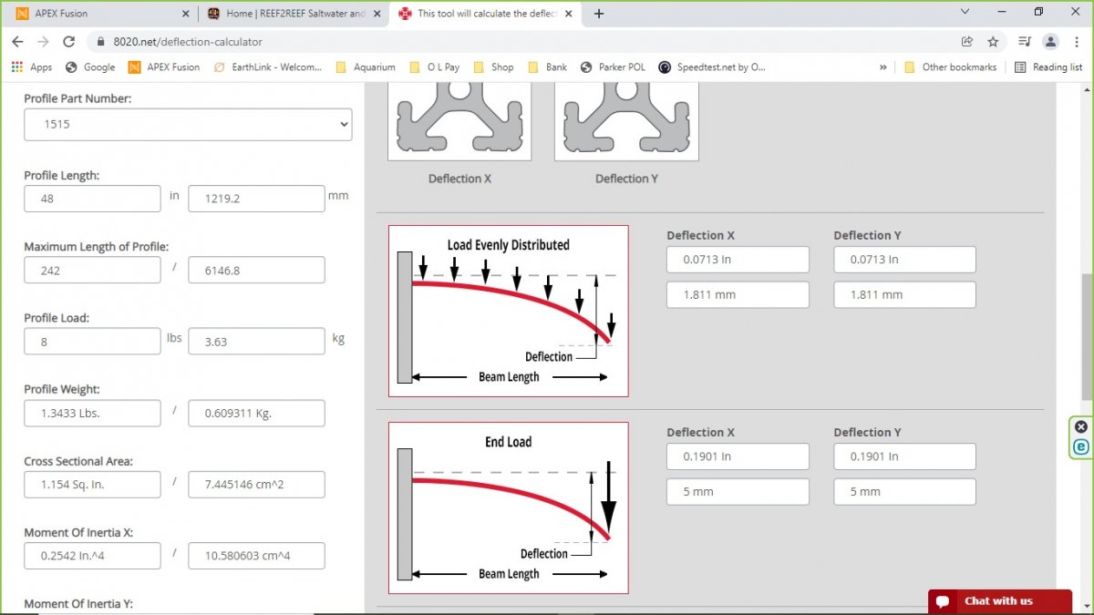This screenshot has width=1094, height=615.
Task: Click the End Load diagram
Action: coord(509,507)
